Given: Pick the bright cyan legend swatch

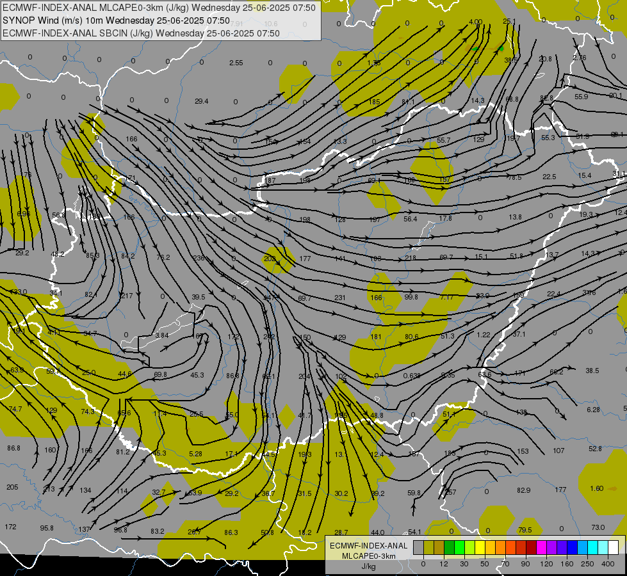Looking at the screenshot, I should (593, 547).
